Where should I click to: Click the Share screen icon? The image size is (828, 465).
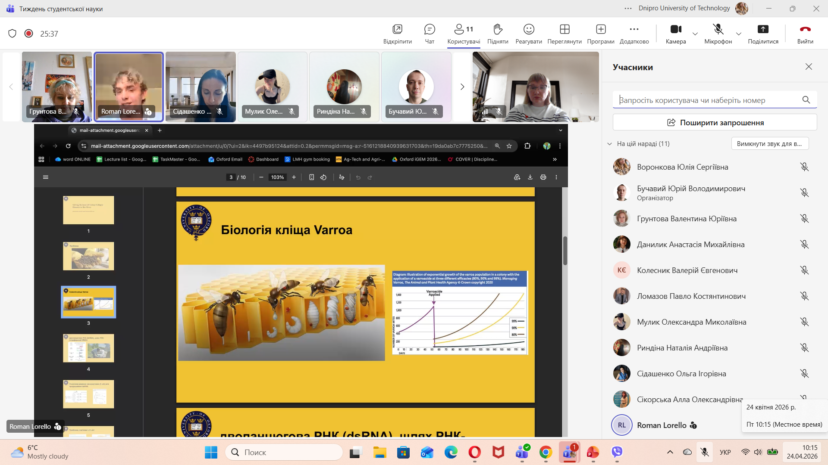(x=763, y=29)
